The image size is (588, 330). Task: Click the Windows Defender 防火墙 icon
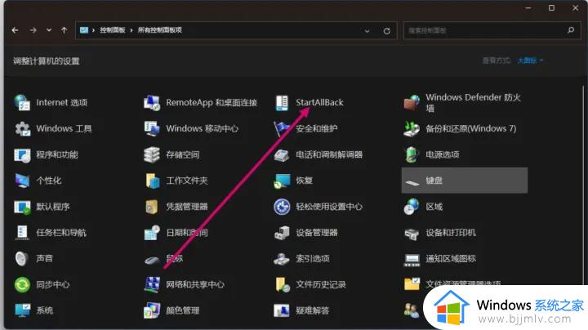412,102
